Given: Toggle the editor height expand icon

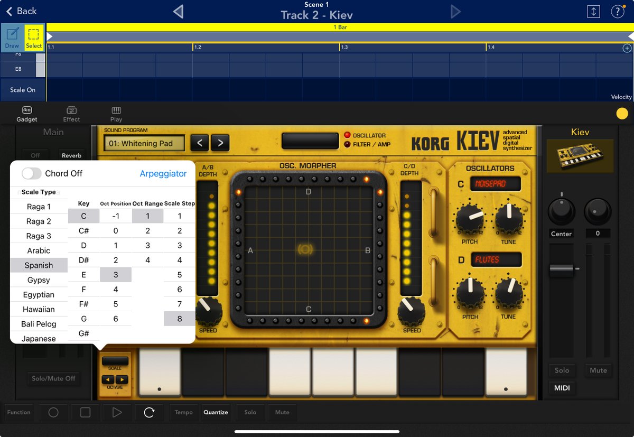Looking at the screenshot, I should click(x=593, y=12).
